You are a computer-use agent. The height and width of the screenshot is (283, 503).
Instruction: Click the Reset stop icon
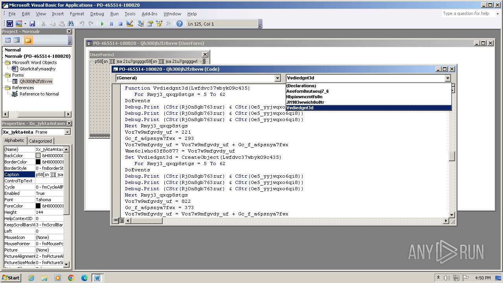tap(120, 24)
